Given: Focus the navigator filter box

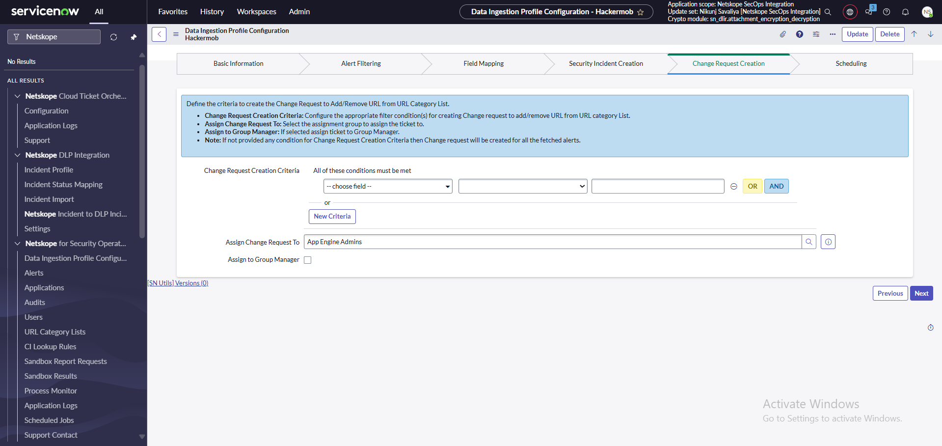Looking at the screenshot, I should pos(54,37).
